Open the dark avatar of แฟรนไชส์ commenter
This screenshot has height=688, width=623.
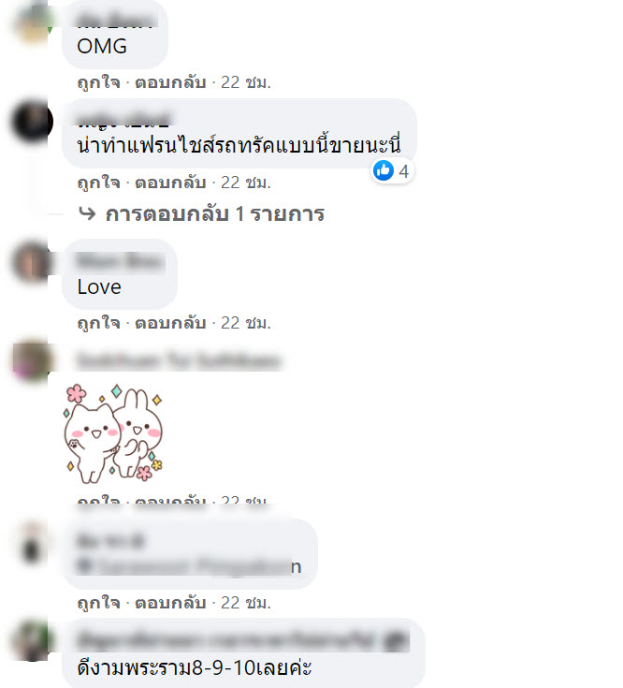32,121
